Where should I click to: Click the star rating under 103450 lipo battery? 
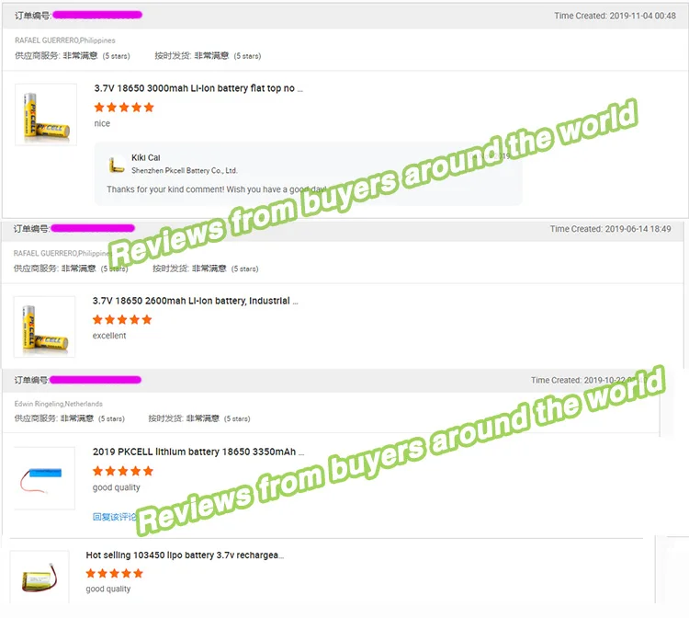(114, 573)
